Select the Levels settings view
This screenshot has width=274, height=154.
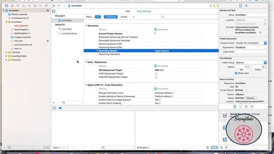tap(124, 17)
